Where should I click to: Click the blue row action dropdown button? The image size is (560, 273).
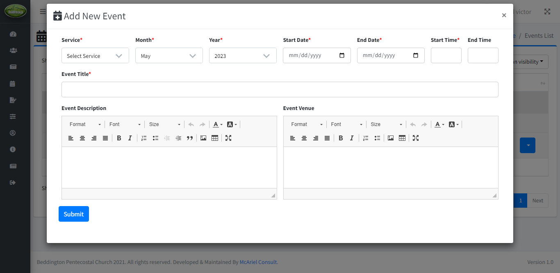click(528, 145)
